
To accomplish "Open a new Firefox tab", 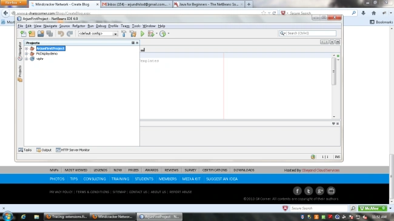I will 249,4.
